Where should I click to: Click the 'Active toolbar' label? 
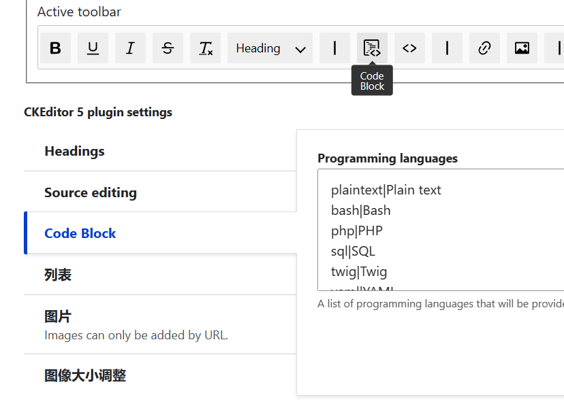79,12
